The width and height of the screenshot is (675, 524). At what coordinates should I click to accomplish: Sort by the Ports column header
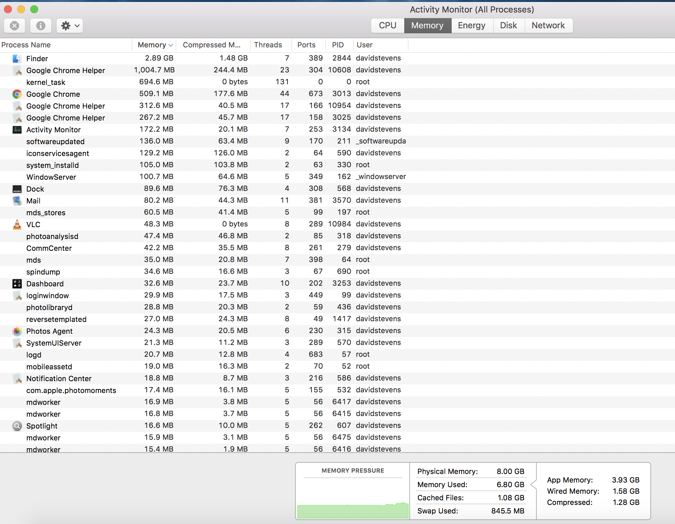(309, 45)
